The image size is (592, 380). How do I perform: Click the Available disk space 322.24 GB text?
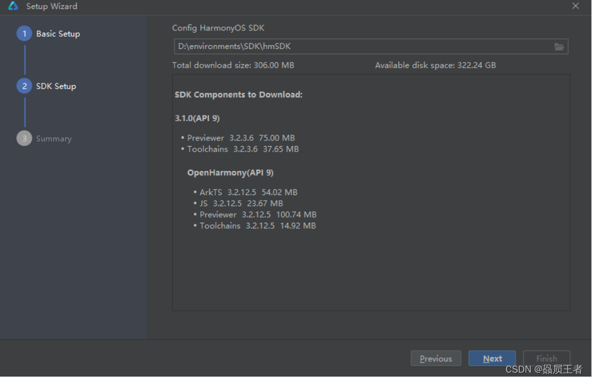click(436, 65)
